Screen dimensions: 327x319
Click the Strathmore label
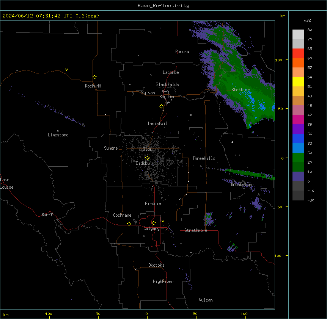[196, 230]
